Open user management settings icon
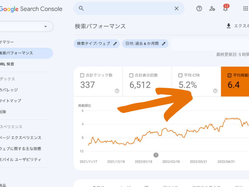 [212, 9]
